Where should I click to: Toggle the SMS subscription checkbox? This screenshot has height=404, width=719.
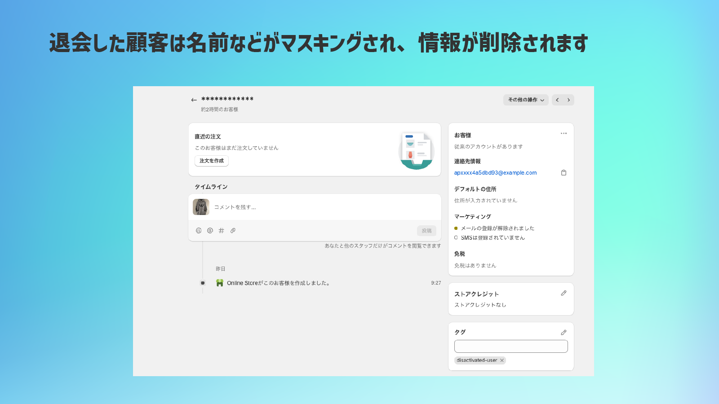click(x=457, y=238)
